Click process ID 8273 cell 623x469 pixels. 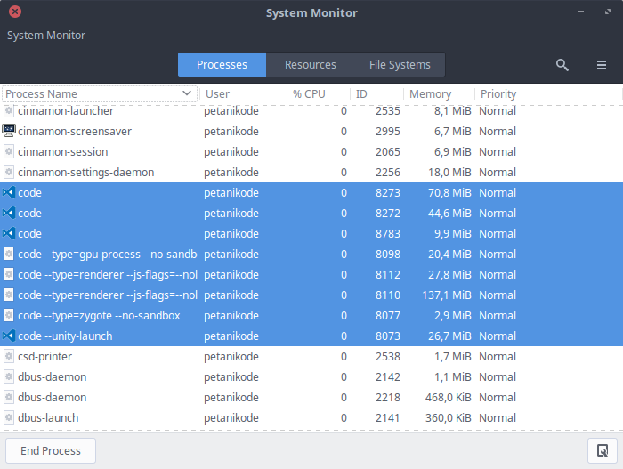pyautogui.click(x=388, y=193)
